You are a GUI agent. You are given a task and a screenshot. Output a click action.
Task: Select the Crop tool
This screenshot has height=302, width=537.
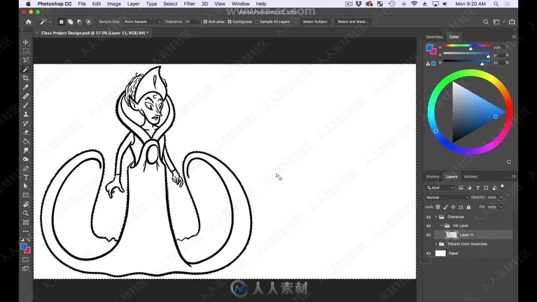point(26,78)
